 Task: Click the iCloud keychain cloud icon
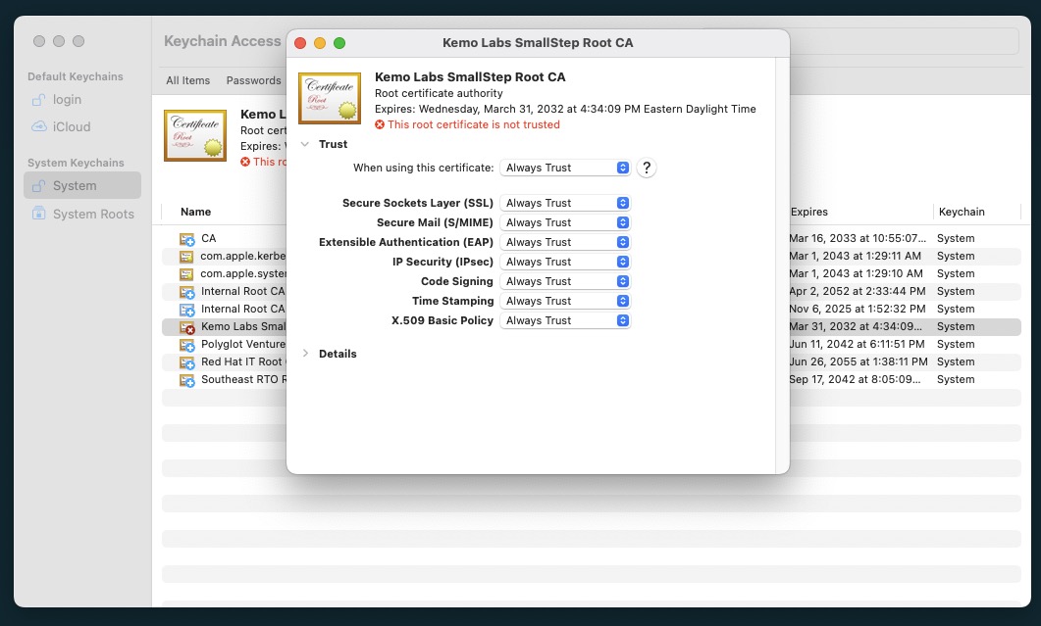(39, 126)
